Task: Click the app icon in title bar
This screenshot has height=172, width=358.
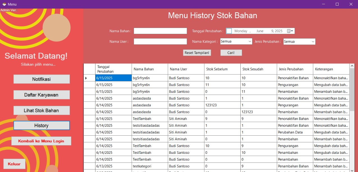Action: coord(4,4)
